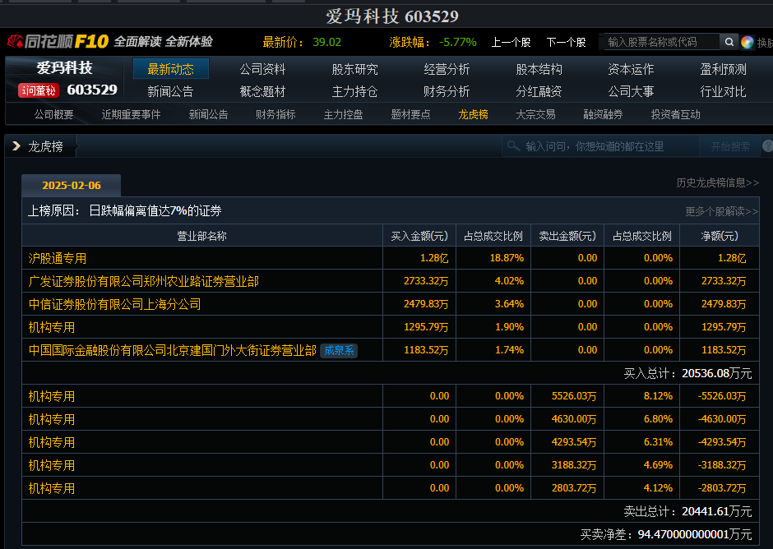The width and height of the screenshot is (773, 549).
Task: Jump to 公司概要 sub-section
Action: (53, 114)
